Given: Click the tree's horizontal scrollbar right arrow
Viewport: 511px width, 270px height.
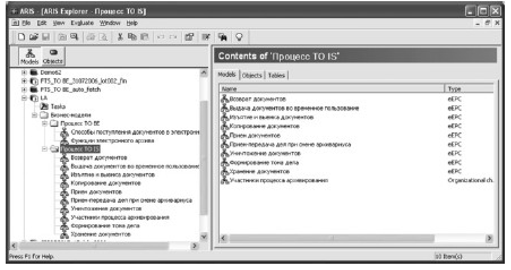Looking at the screenshot, I should pos(195,246).
